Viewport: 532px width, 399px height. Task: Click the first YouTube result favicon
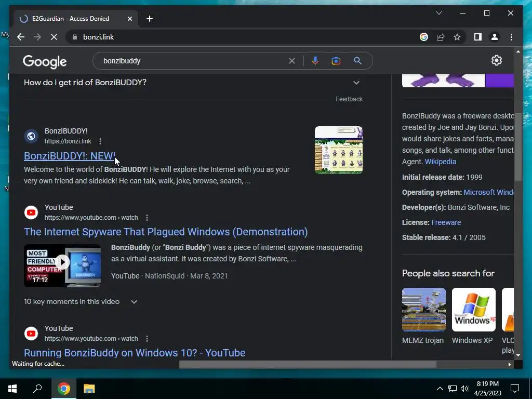pyautogui.click(x=31, y=212)
